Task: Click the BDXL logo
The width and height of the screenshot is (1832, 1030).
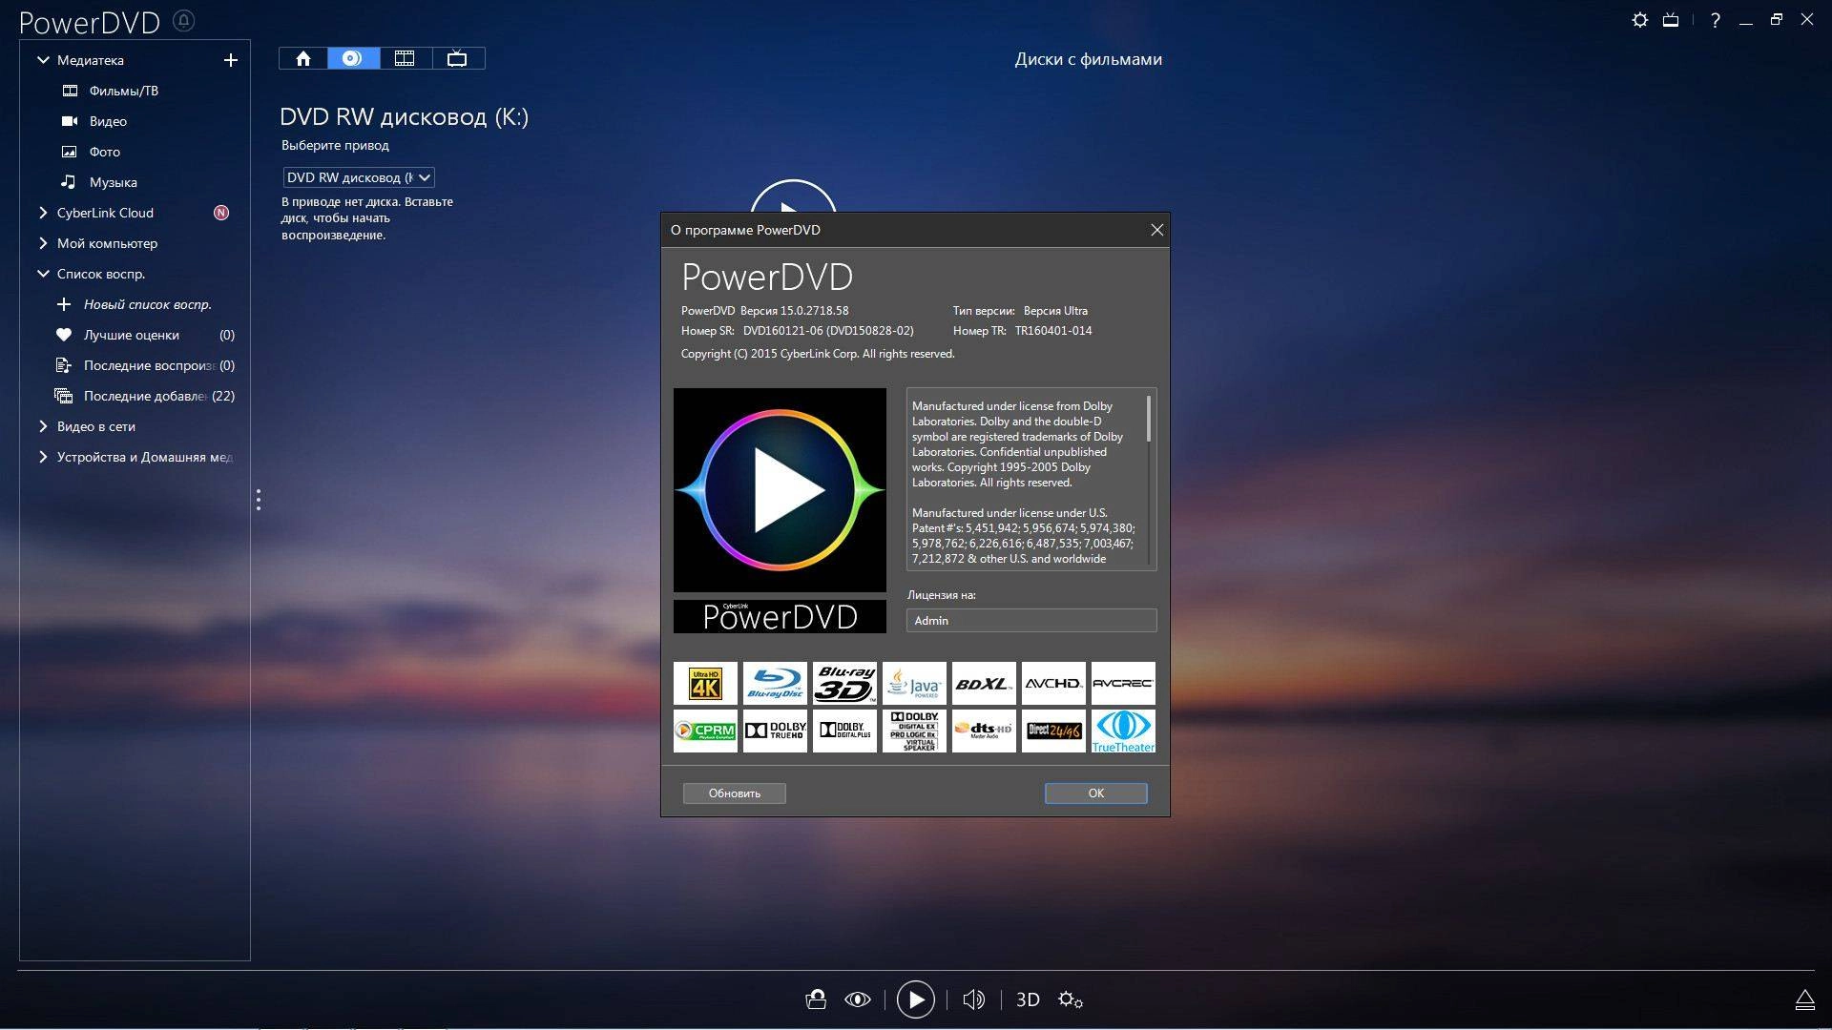Action: click(x=984, y=684)
